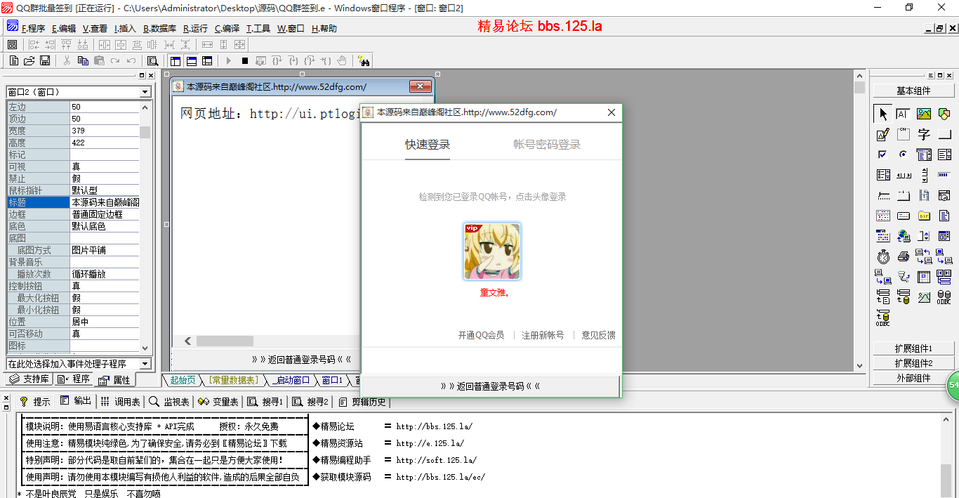
Task: Show the 提示 output tab
Action: [35, 402]
